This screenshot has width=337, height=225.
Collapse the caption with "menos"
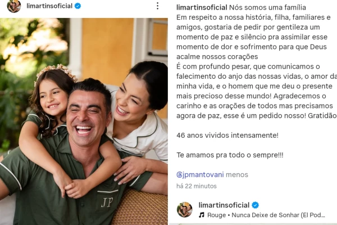click(237, 174)
